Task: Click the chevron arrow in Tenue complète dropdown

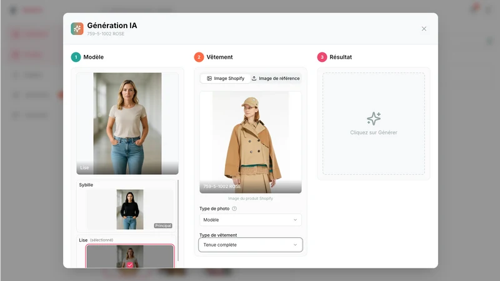Action: click(x=295, y=245)
